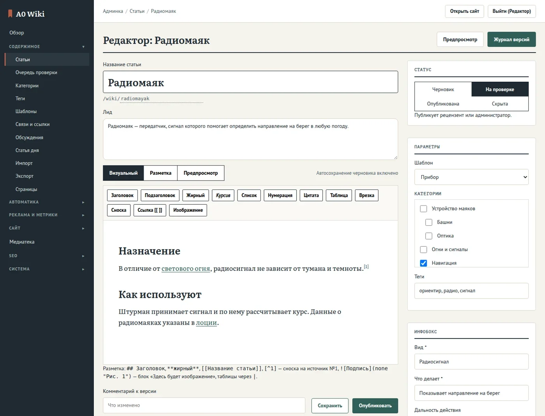Insert a wiki link with Ссылка [[ ]]
Screen dimensions: 545x416
150,210
